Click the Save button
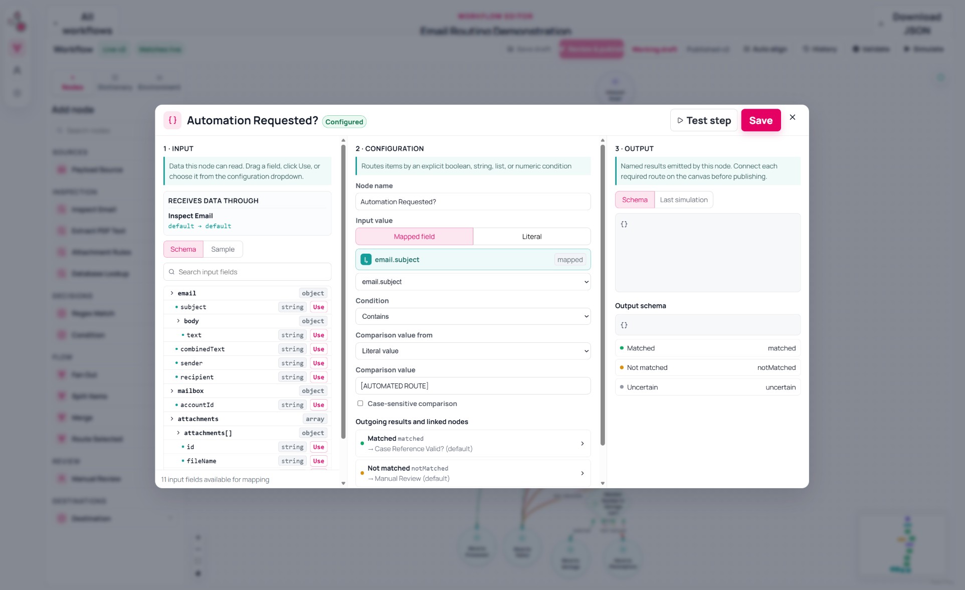Screen dimensions: 965x590 (760, 120)
